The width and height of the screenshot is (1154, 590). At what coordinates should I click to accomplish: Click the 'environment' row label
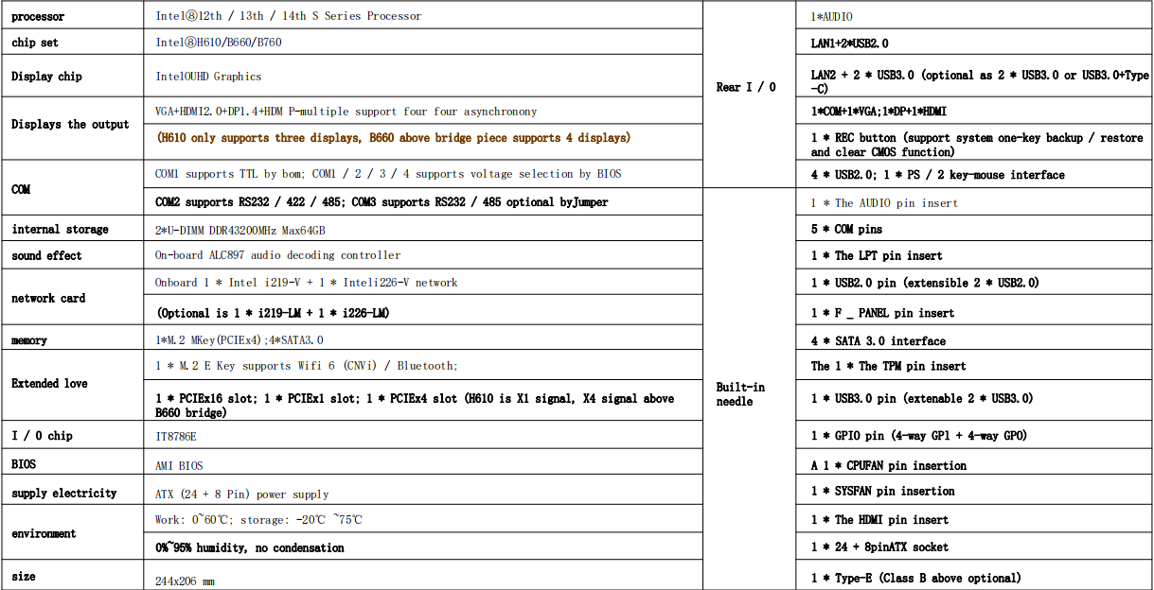44,533
